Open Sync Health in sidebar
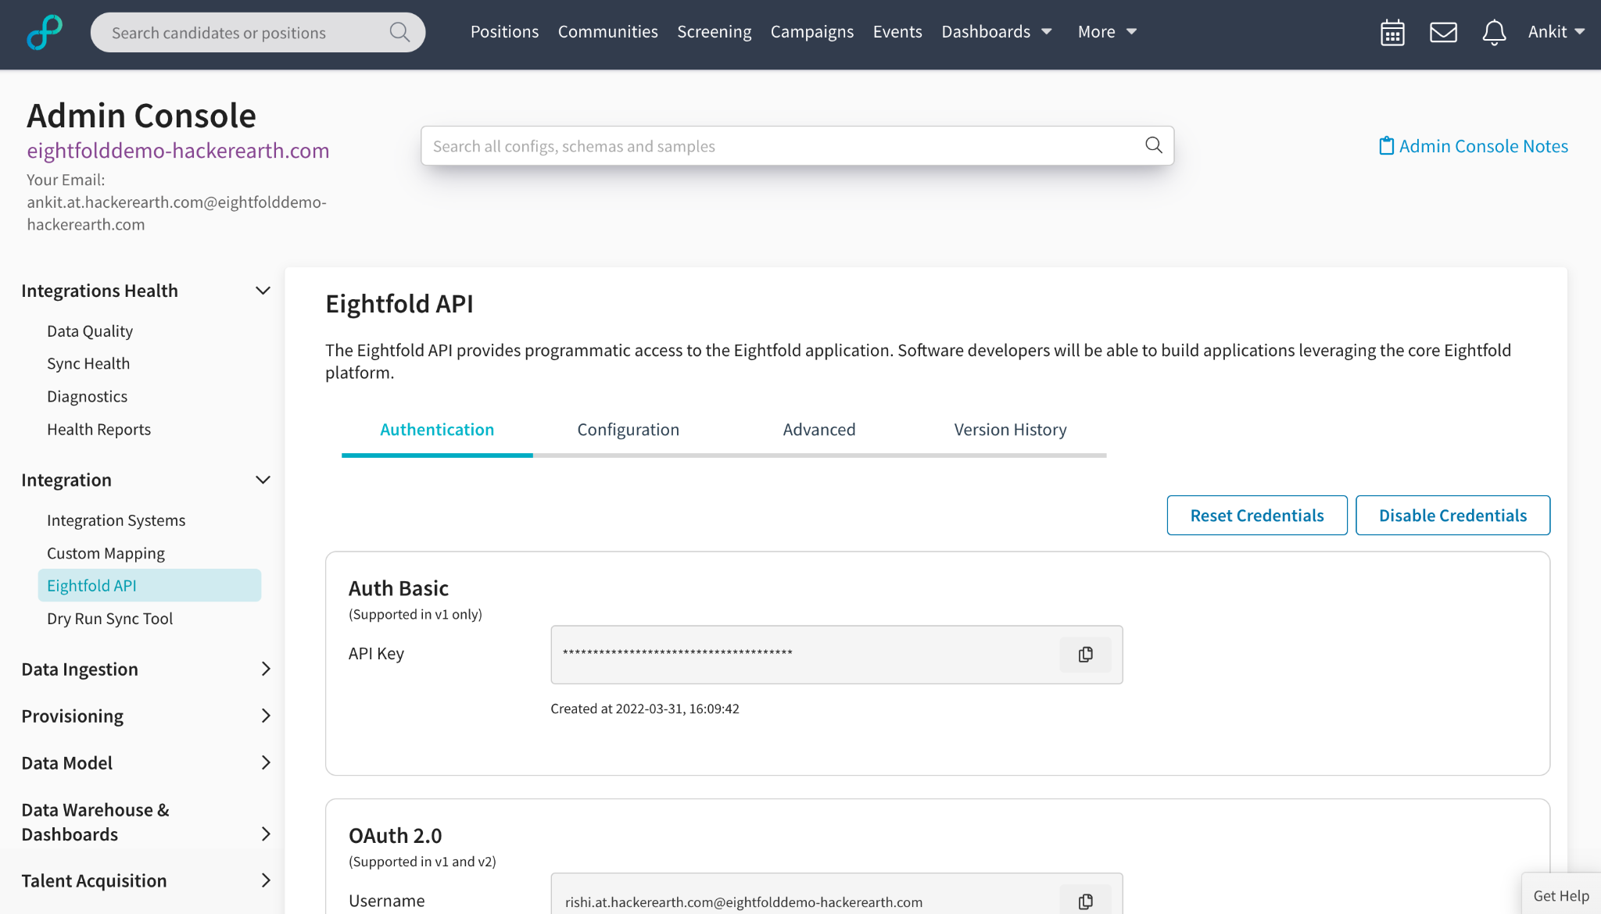The height and width of the screenshot is (914, 1601). coord(88,363)
